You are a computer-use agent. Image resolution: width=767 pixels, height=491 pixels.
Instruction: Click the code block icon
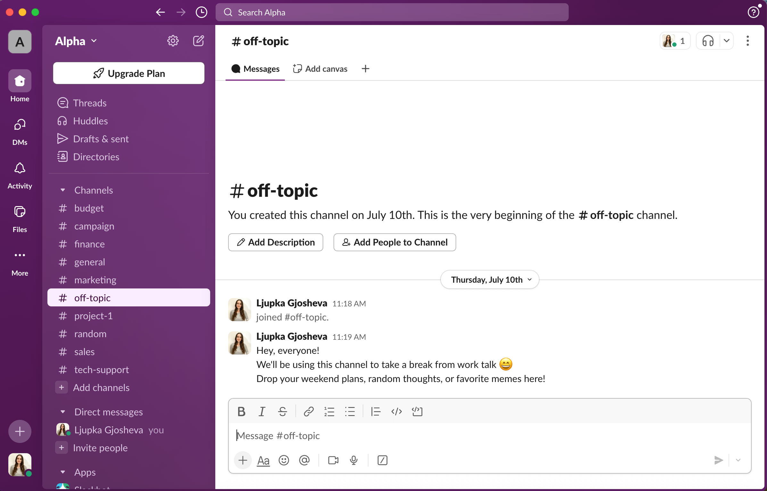417,411
